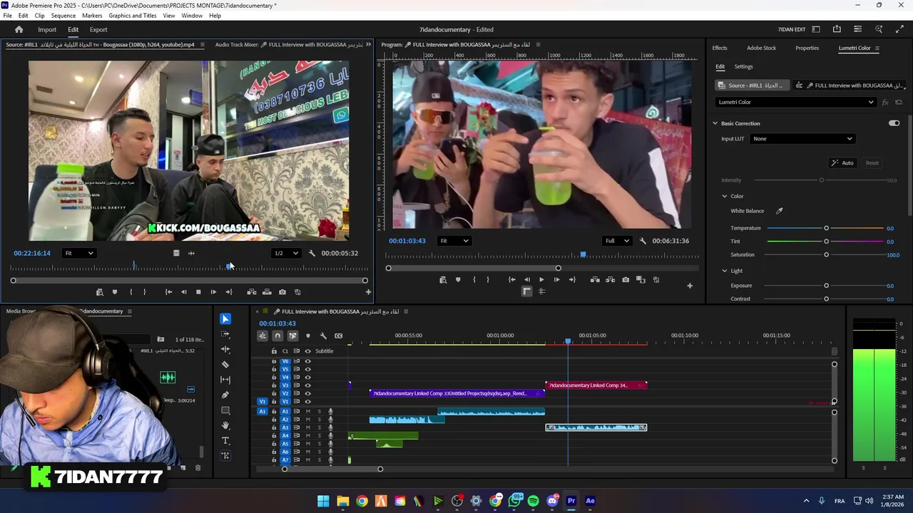Adjust the Exposure slider handle
The height and width of the screenshot is (513, 913).
pos(826,286)
